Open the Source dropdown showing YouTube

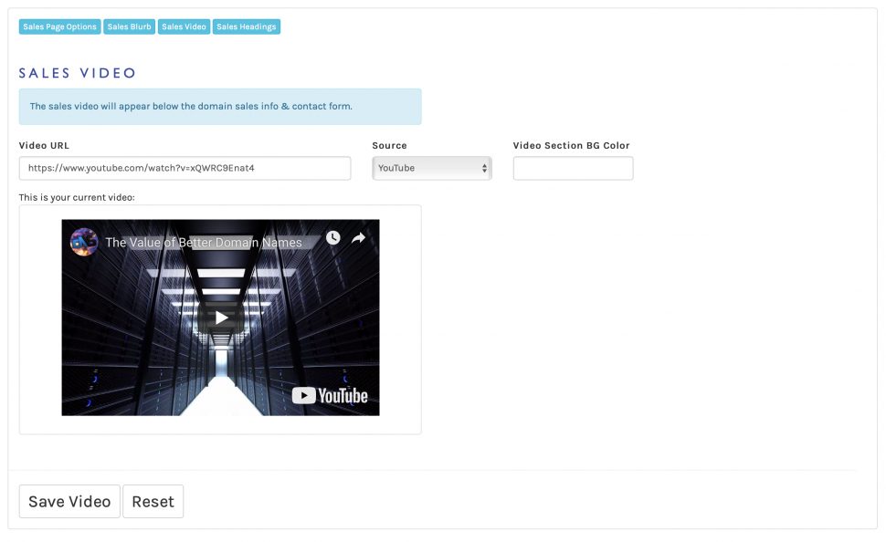click(x=432, y=168)
